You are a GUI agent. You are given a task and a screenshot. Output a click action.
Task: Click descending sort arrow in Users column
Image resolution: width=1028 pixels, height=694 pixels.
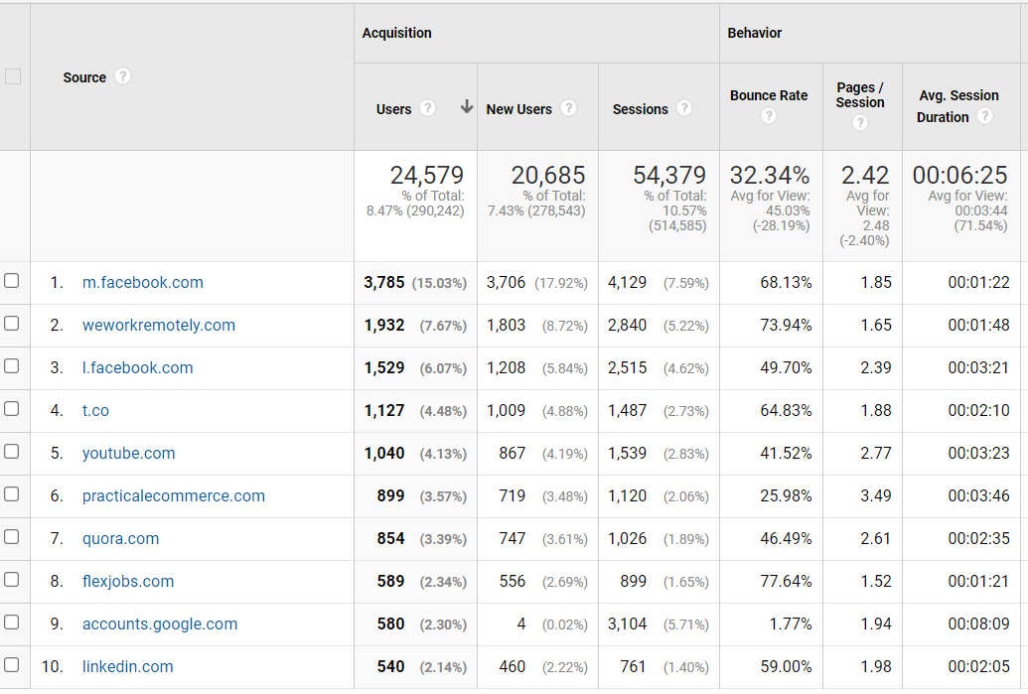(466, 107)
